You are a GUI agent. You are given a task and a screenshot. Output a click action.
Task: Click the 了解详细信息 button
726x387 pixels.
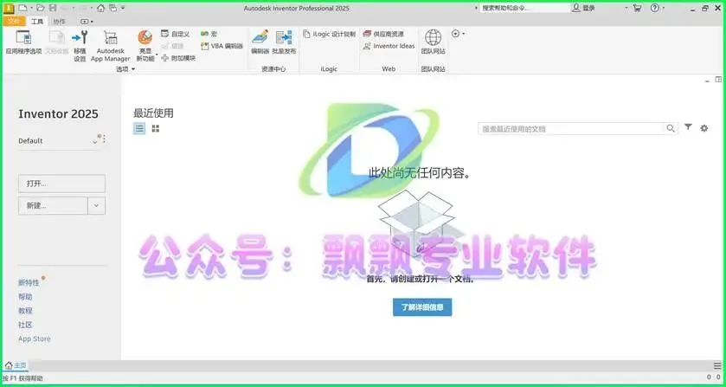(422, 307)
